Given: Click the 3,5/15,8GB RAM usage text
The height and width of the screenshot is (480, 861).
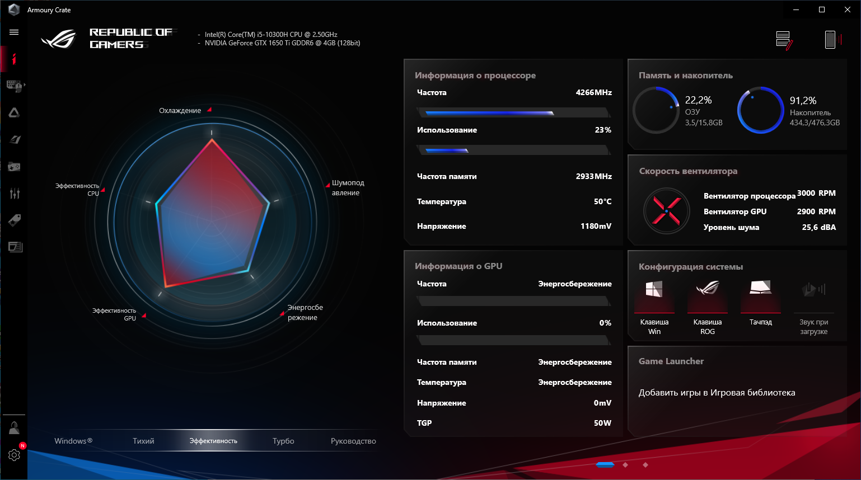Looking at the screenshot, I should coord(704,123).
